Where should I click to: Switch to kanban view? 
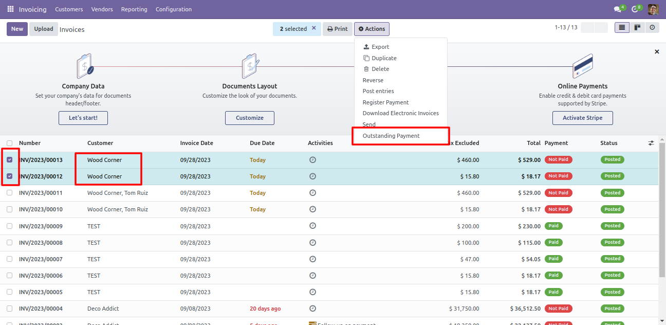point(637,28)
